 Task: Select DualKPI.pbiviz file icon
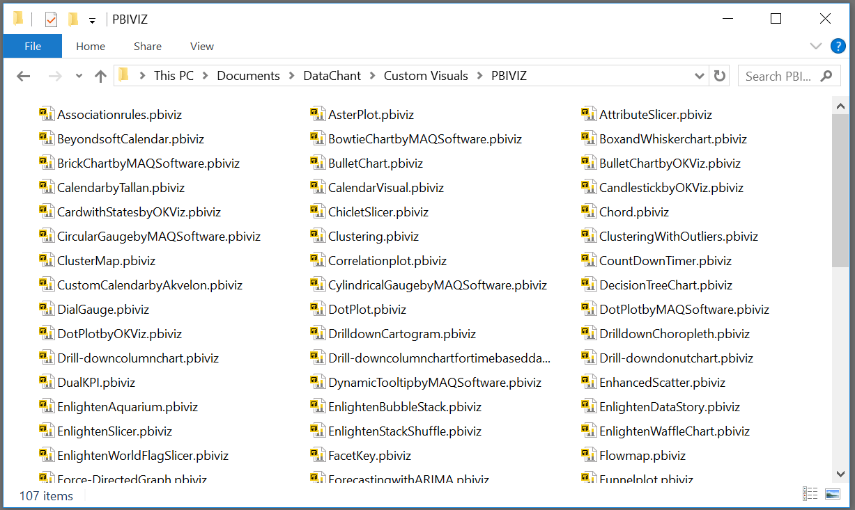point(47,382)
